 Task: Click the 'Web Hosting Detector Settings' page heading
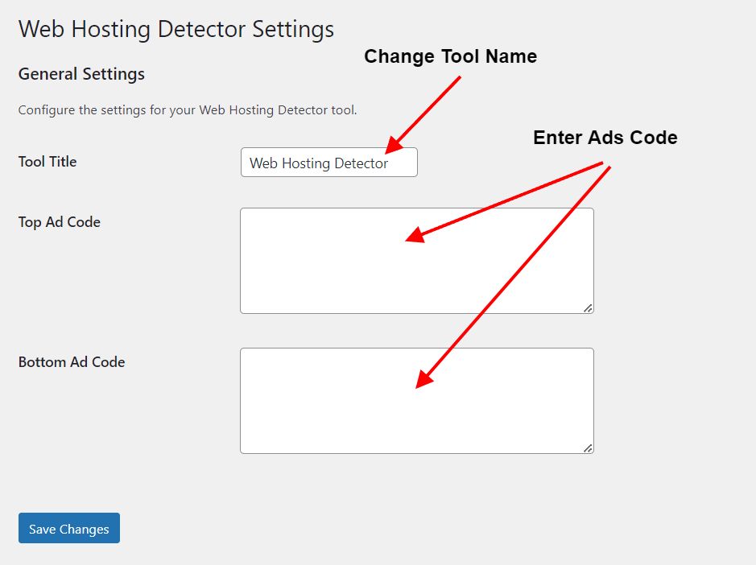pos(176,30)
